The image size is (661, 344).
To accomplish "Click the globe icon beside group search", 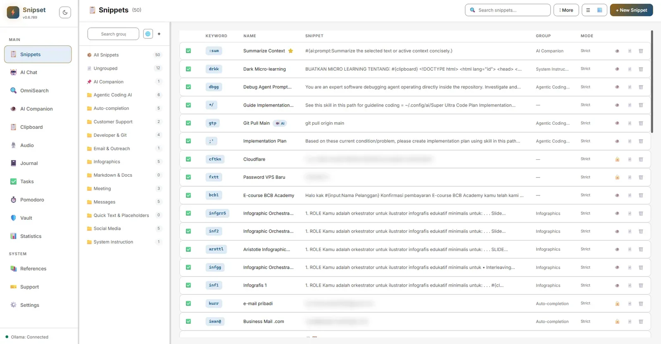I will 148,34.
